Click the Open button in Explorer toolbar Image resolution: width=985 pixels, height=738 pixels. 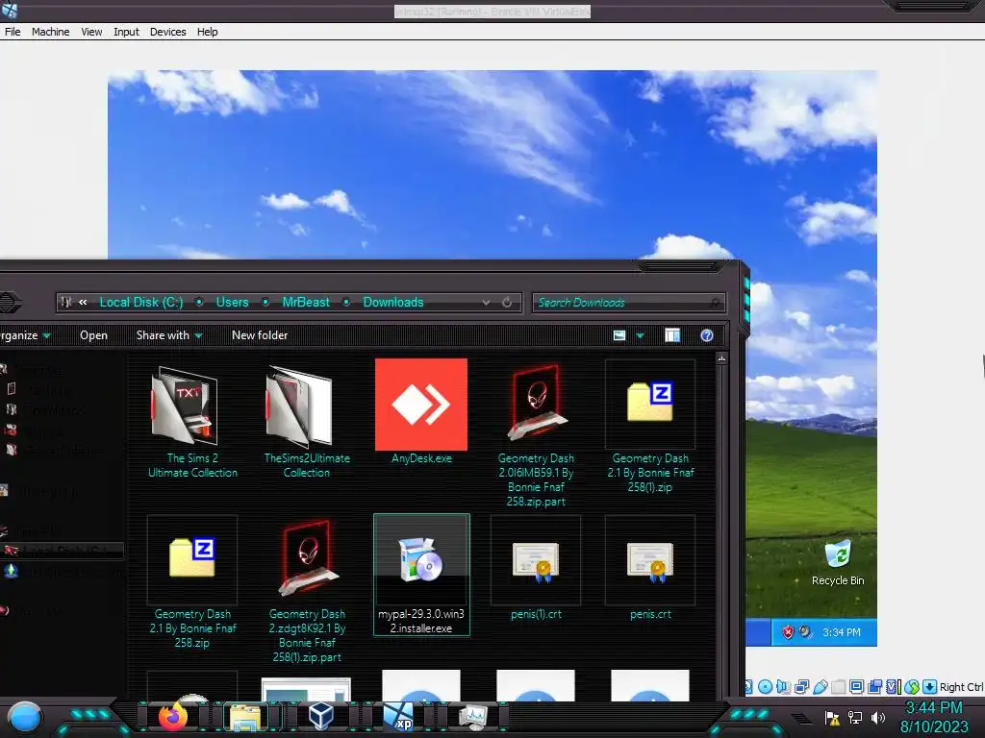(x=93, y=335)
